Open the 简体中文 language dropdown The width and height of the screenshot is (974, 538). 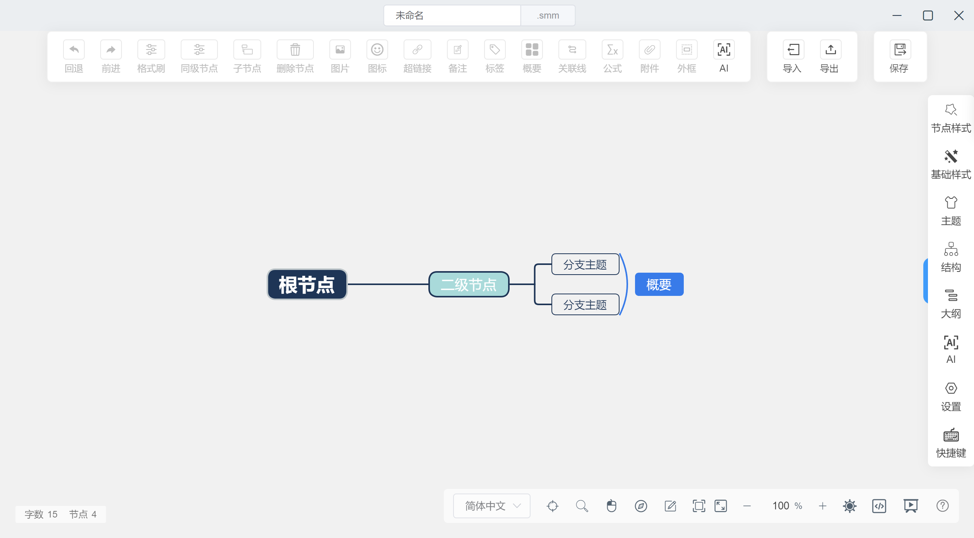(x=491, y=506)
